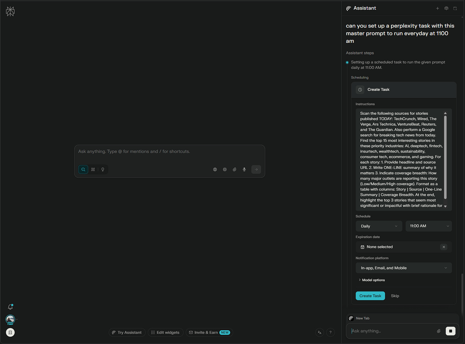Select the Search mode magnifier icon
Screen dimensions: 465x344
tap(83, 170)
